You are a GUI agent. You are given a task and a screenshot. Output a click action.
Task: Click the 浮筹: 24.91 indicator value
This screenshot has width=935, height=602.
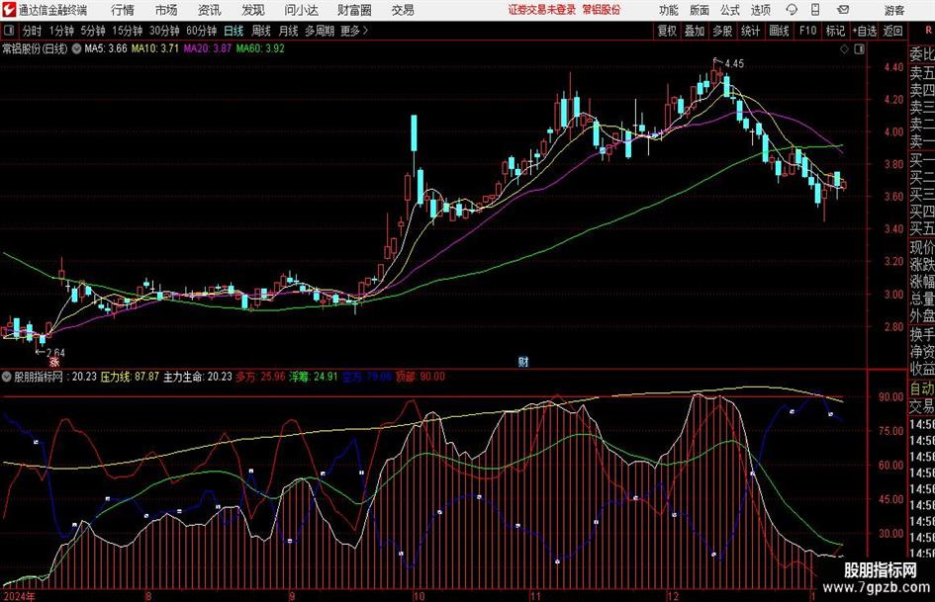[x=314, y=377]
